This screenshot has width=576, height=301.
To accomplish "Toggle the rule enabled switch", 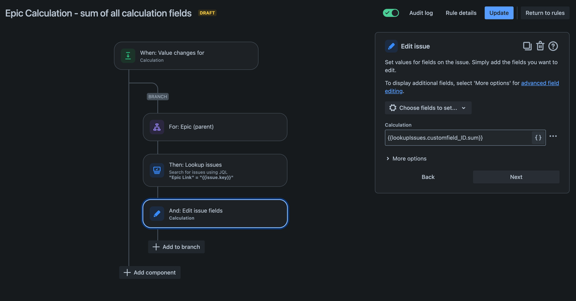I will click(391, 13).
